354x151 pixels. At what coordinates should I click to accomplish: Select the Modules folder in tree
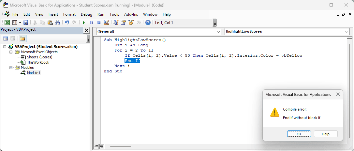[27, 68]
